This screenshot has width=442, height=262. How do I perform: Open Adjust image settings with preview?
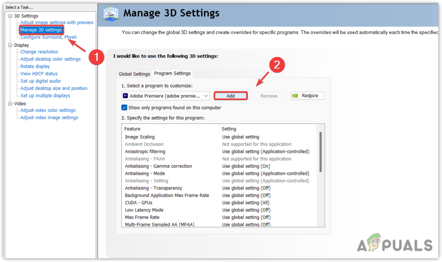point(57,22)
